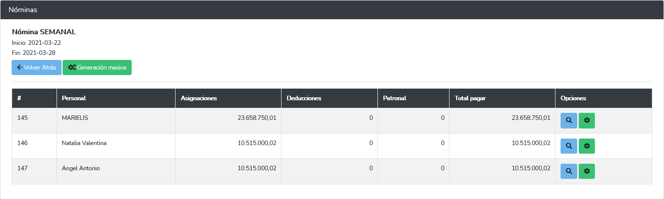This screenshot has width=664, height=199.
Task: Select the row number 147 cell
Action: (x=34, y=171)
